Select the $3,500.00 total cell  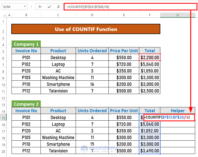tap(150, 91)
